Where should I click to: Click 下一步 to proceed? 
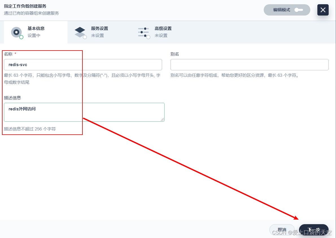click(x=314, y=229)
